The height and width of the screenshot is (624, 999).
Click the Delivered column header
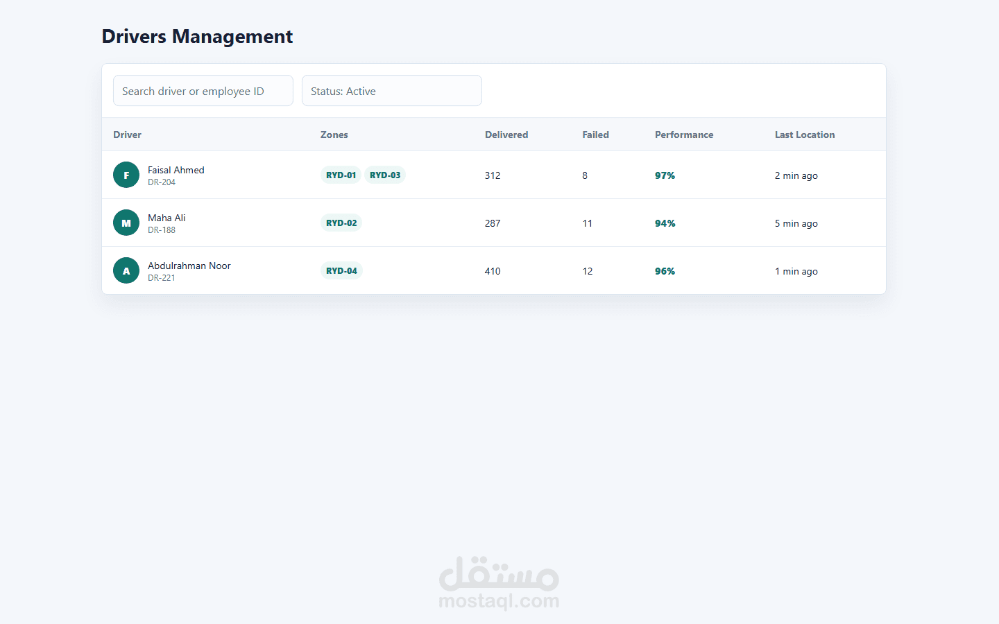coord(506,135)
